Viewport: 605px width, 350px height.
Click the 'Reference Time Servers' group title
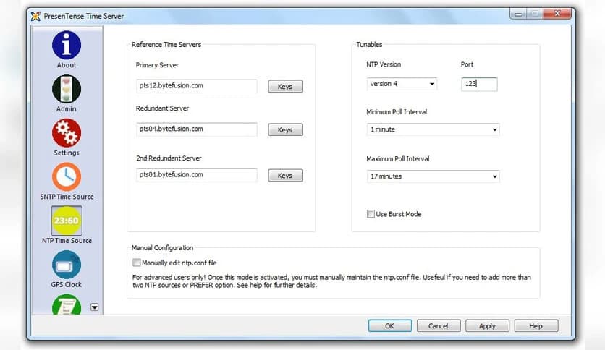click(x=166, y=44)
